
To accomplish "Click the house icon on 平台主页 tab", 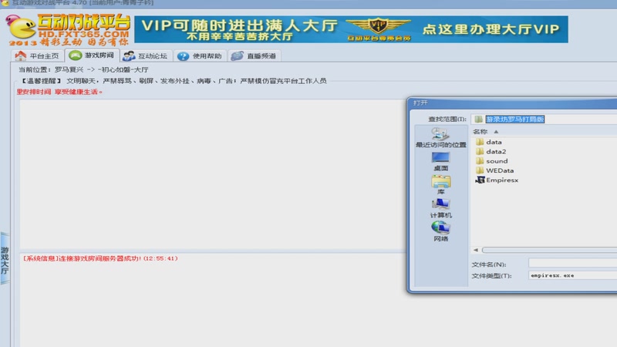I will [x=21, y=56].
